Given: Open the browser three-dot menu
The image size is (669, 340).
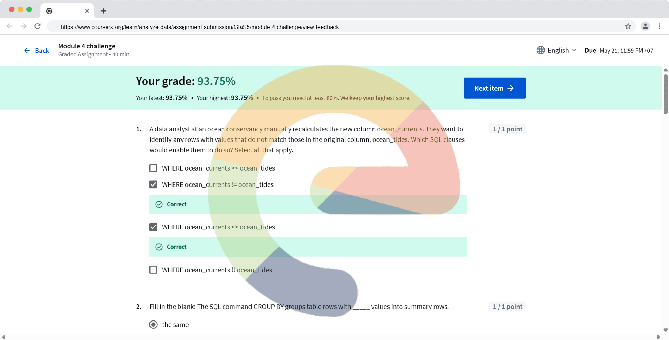Looking at the screenshot, I should [x=659, y=26].
